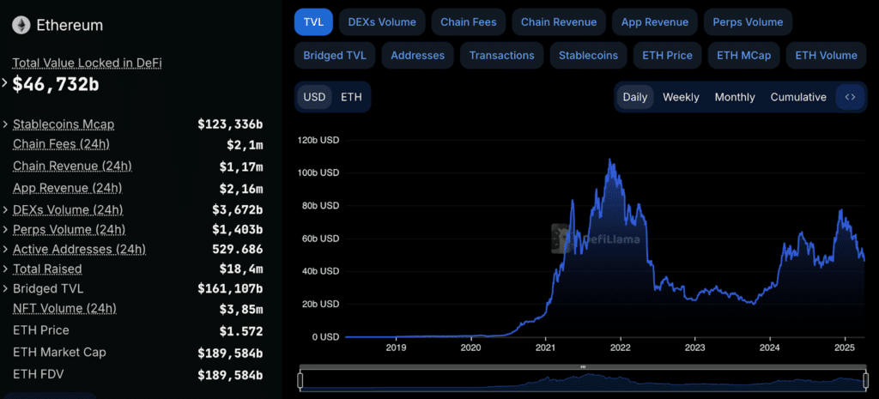The height and width of the screenshot is (399, 879).
Task: Click the Chain Fees (24h) label
Action: (61, 144)
